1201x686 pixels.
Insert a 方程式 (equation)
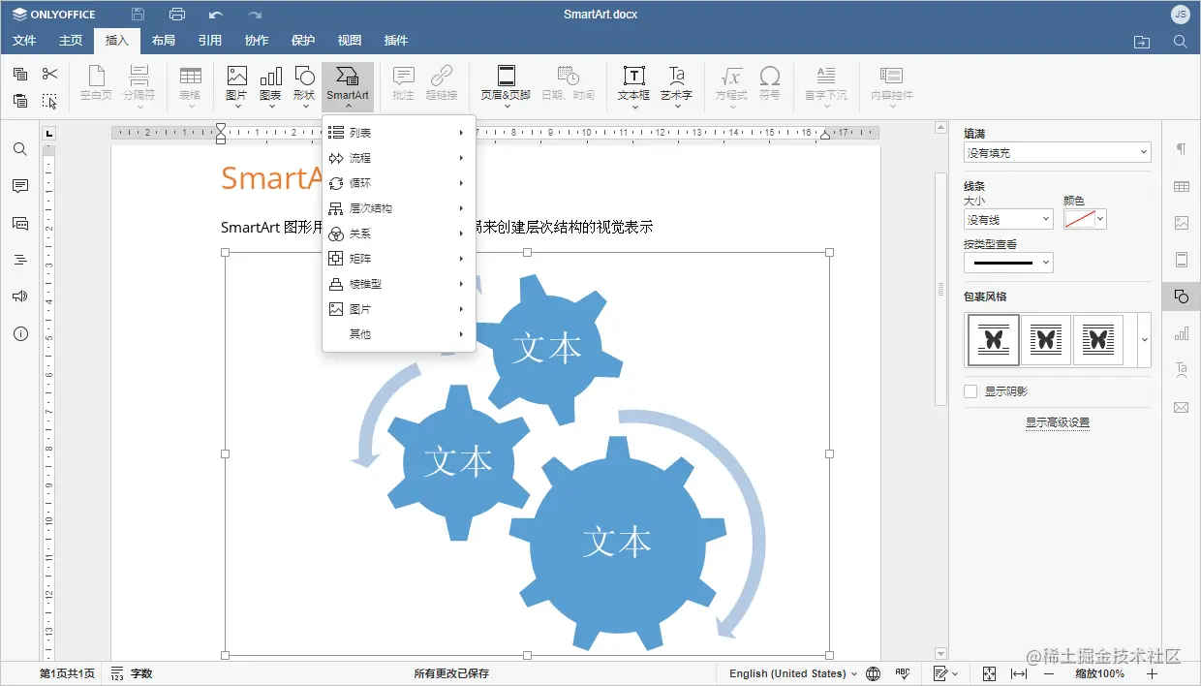coord(731,83)
